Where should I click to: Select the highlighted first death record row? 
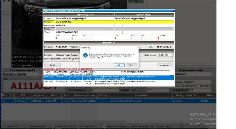tap(109, 78)
